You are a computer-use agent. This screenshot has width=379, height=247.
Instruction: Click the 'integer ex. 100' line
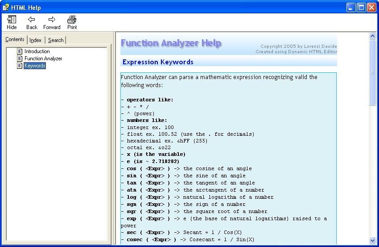147,127
